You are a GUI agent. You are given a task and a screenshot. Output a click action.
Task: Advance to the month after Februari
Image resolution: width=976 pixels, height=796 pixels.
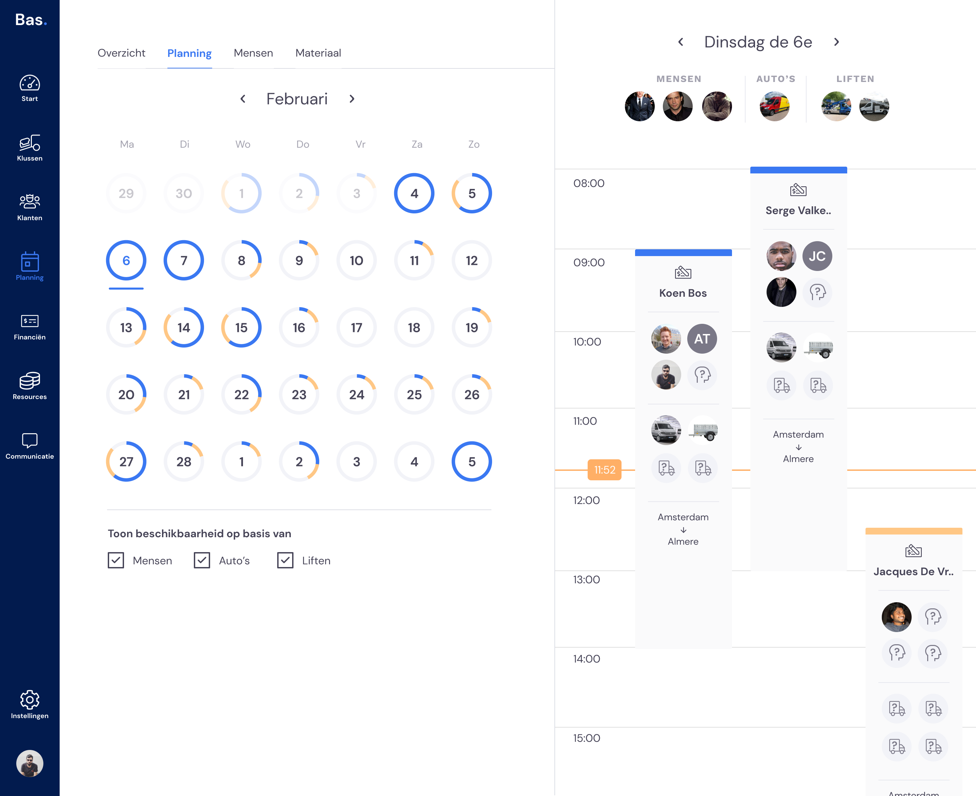click(352, 99)
